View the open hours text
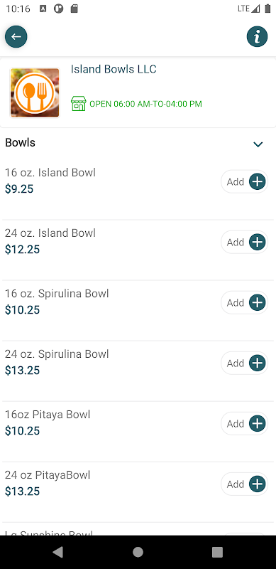 [145, 104]
